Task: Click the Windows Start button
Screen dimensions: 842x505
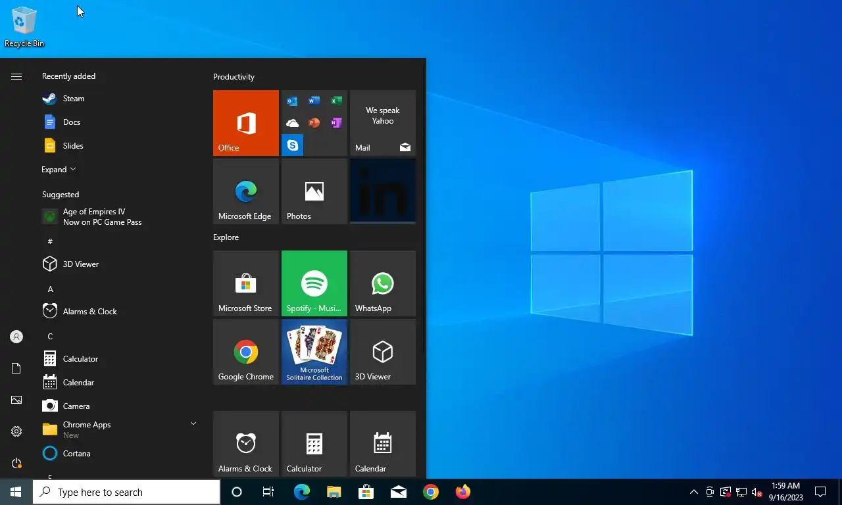Action: (16, 492)
